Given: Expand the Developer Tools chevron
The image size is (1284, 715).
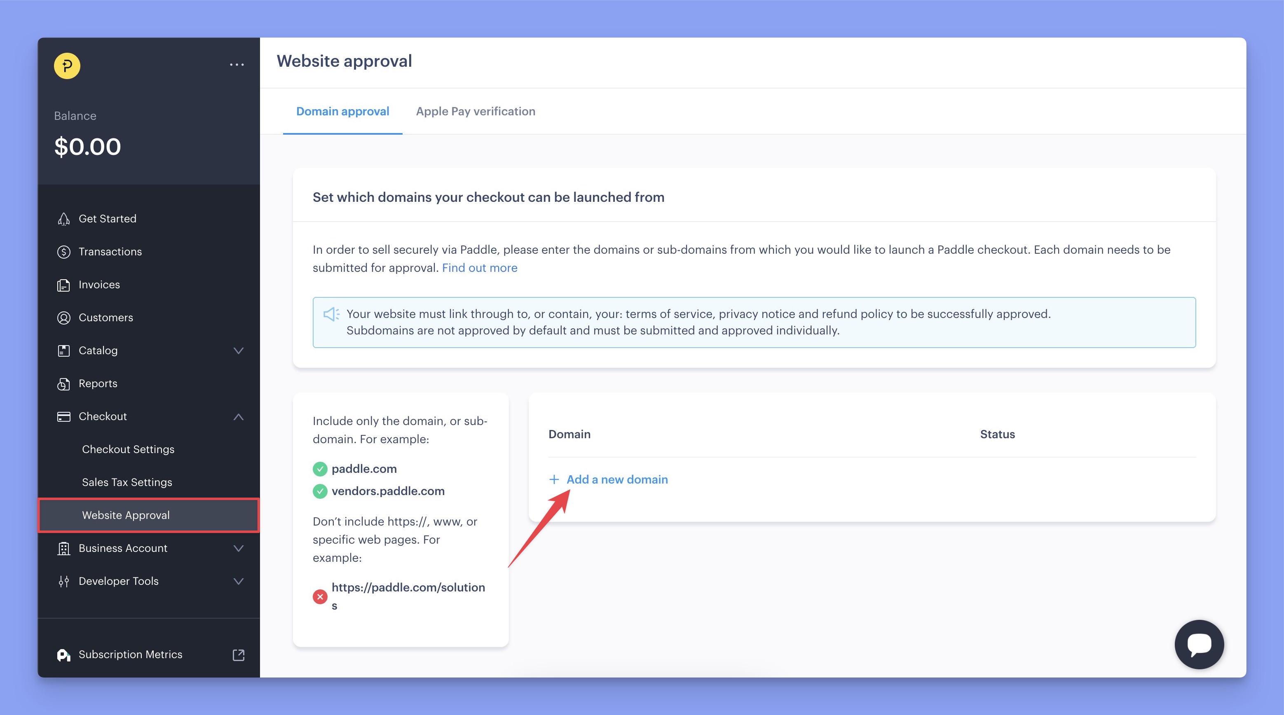Looking at the screenshot, I should pos(239,581).
